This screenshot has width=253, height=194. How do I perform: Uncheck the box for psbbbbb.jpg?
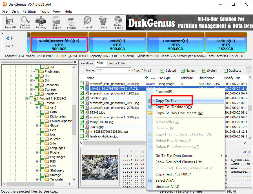(82, 98)
